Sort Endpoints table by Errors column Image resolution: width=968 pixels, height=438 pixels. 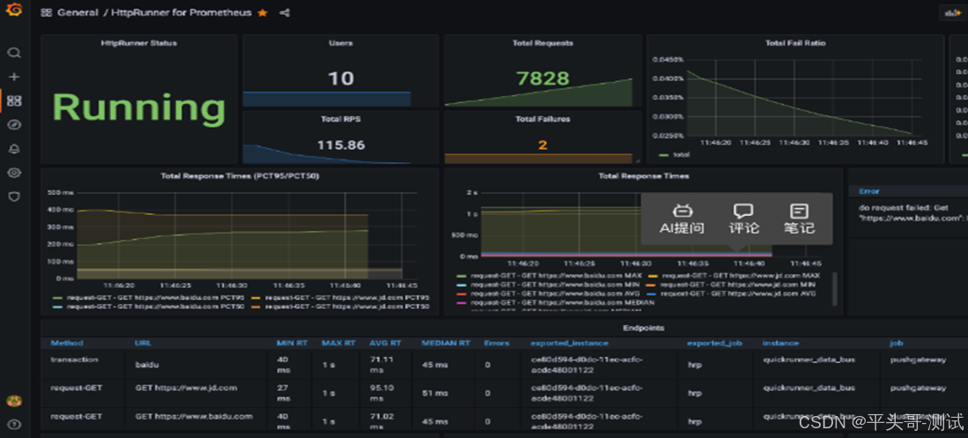pos(497,343)
